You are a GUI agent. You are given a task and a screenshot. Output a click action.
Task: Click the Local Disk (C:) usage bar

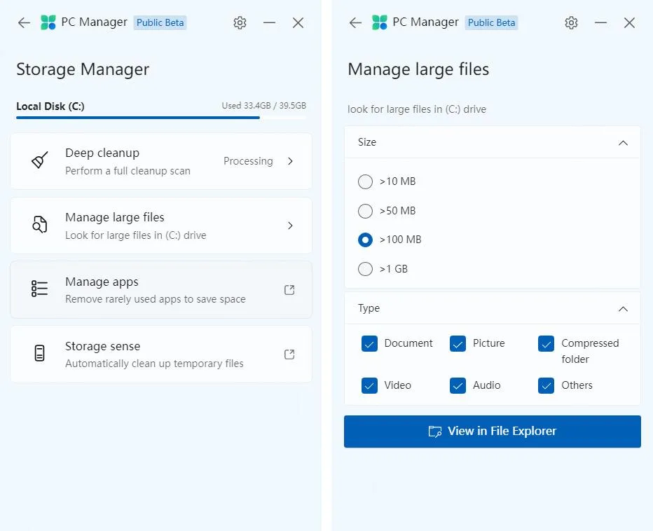pos(161,118)
